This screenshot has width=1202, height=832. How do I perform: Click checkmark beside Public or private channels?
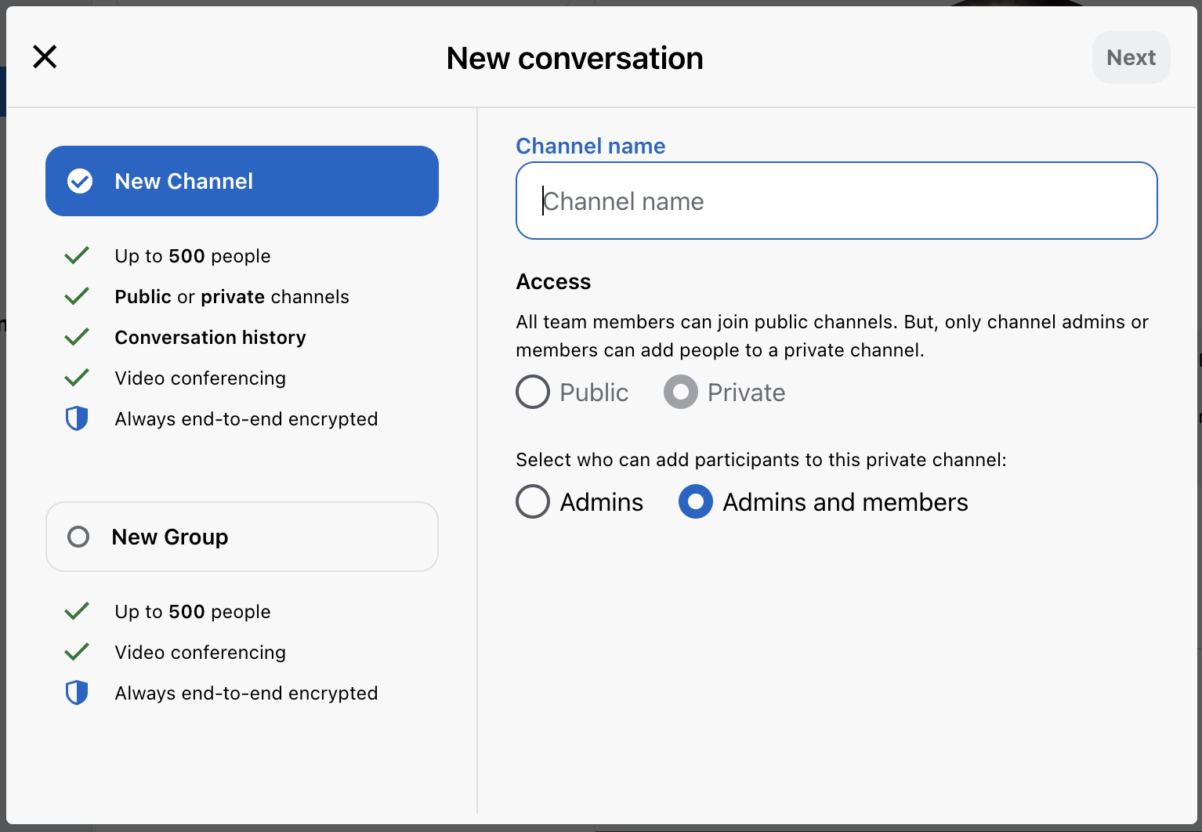(x=77, y=296)
